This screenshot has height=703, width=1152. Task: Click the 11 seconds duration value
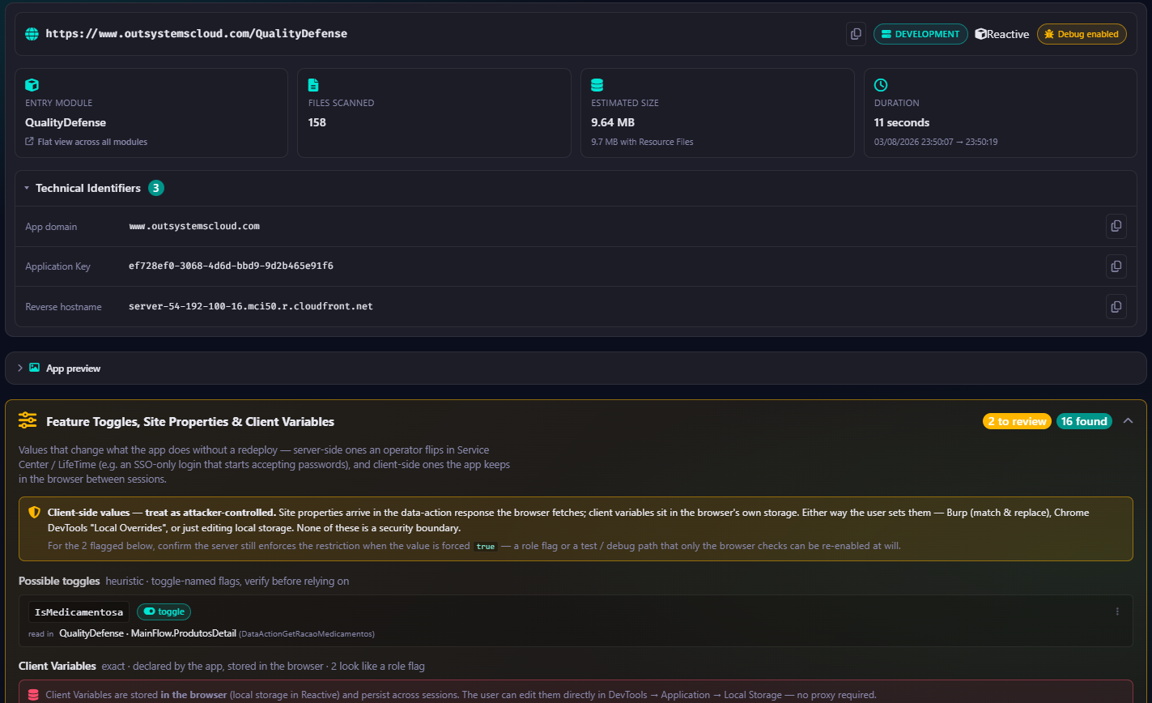point(902,122)
